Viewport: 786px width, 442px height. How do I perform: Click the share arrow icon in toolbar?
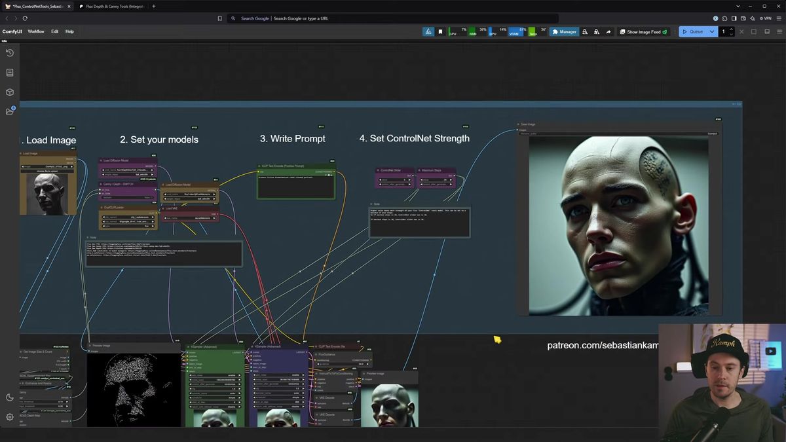coord(608,31)
